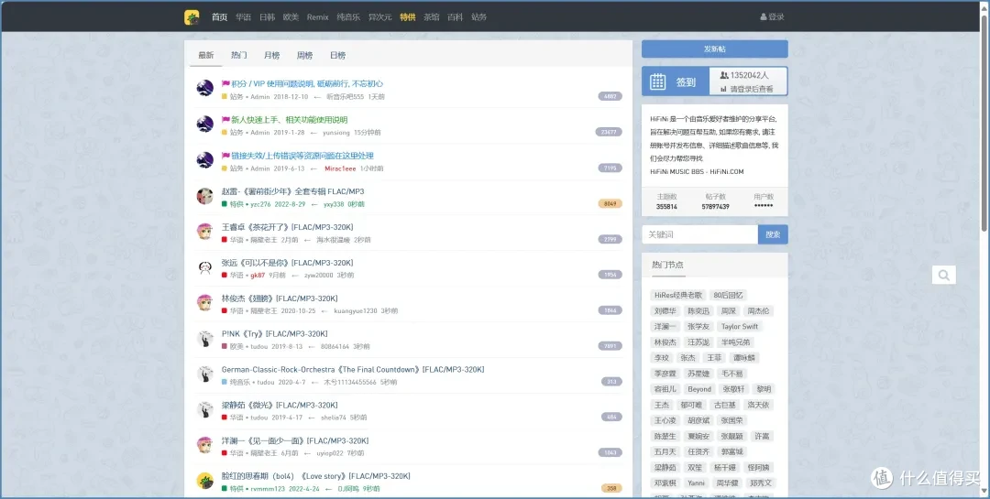Open post 新人快速上手、相关功能使用说明

tap(289, 120)
